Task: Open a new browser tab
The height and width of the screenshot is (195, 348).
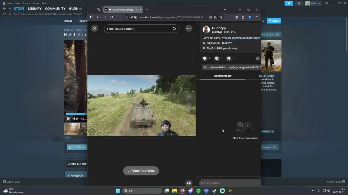Action: coord(147,10)
